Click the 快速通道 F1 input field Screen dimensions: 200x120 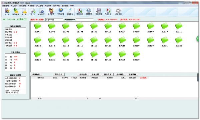click(85, 20)
